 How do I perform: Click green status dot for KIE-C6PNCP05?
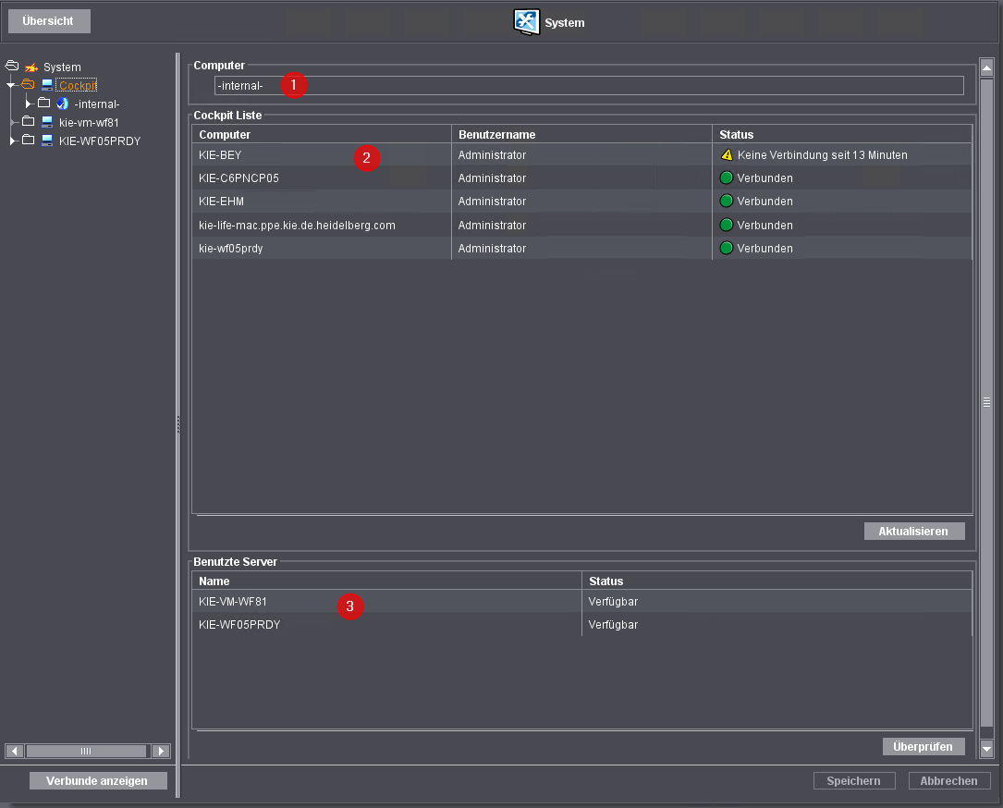[726, 178]
